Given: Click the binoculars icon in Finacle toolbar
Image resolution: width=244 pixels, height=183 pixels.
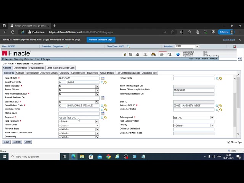Looking at the screenshot, I should (137, 54).
